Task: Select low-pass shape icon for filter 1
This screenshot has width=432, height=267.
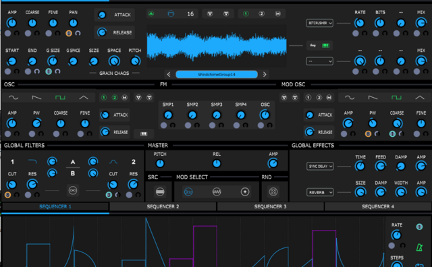Action: 32,162
